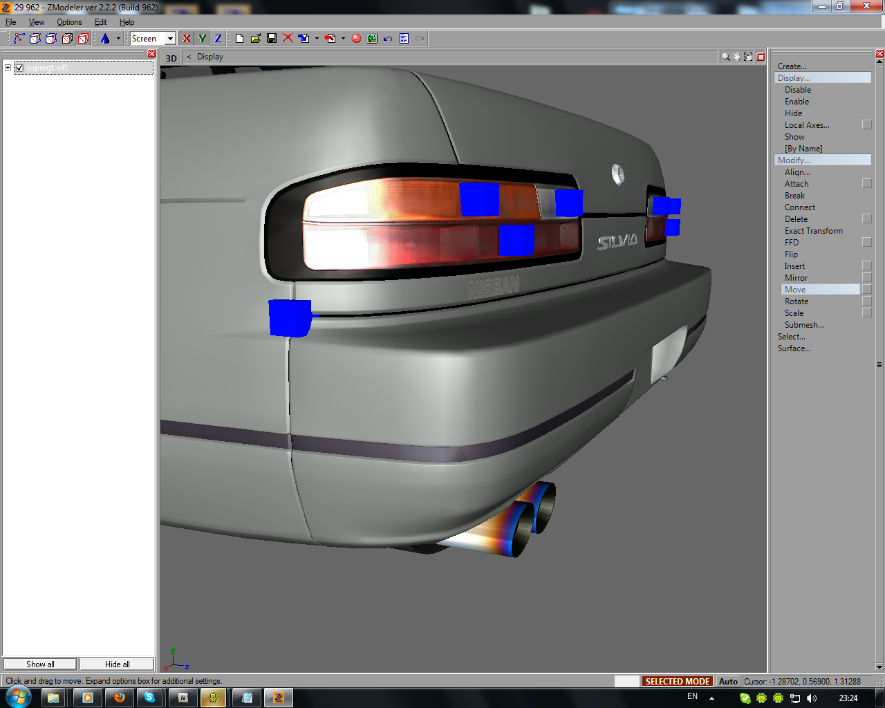The width and height of the screenshot is (885, 708).
Task: Open the Edit menu
Action: coord(101,22)
